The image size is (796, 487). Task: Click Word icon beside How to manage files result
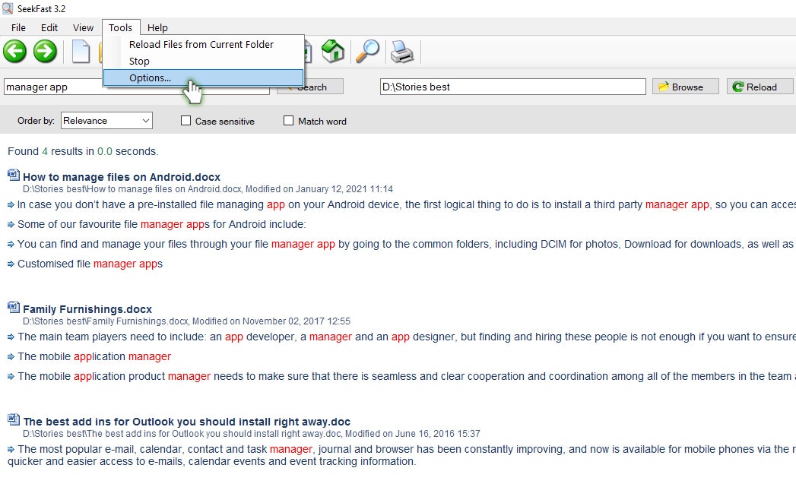13,175
